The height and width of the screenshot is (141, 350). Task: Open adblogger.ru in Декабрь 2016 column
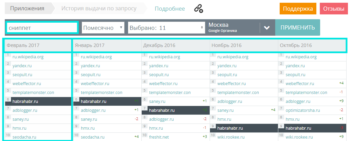[x=161, y=119]
